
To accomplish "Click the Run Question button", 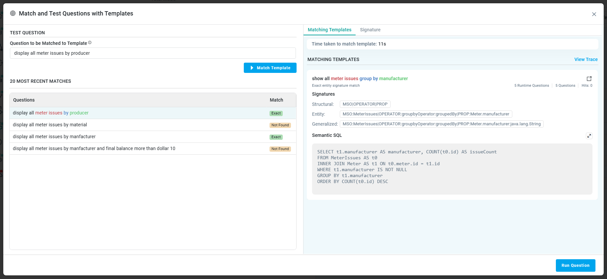I will click(x=575, y=265).
